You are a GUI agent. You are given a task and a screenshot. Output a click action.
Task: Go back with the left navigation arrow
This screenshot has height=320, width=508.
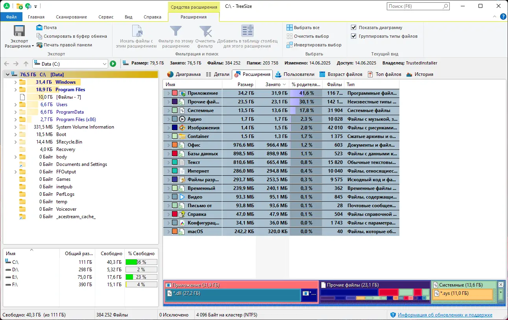[6, 64]
